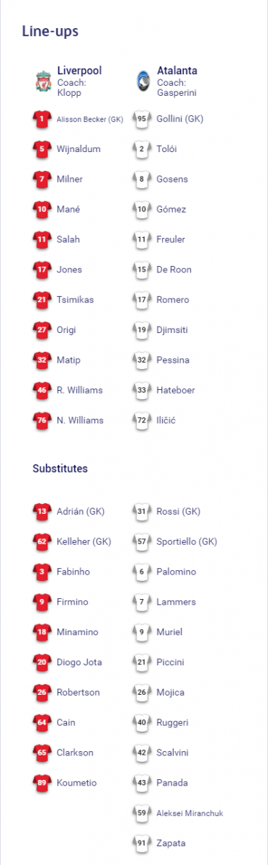Screen dimensions: 268x865
Task: Open De Roon's player name
Action: (174, 270)
